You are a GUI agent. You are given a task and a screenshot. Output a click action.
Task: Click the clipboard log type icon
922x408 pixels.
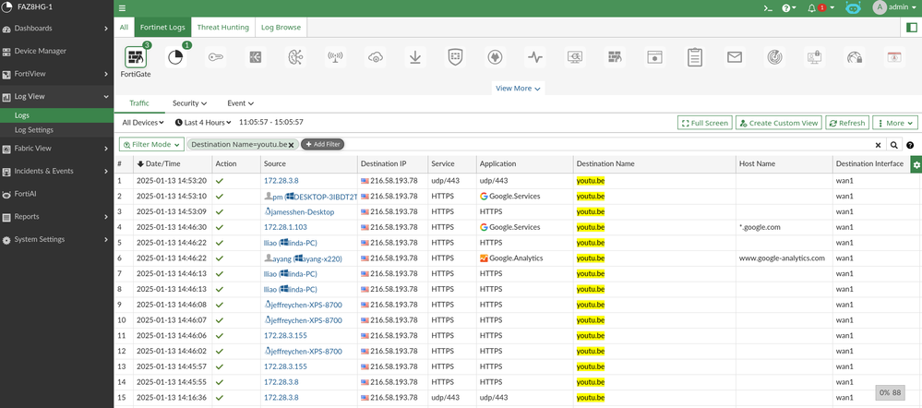(x=694, y=57)
